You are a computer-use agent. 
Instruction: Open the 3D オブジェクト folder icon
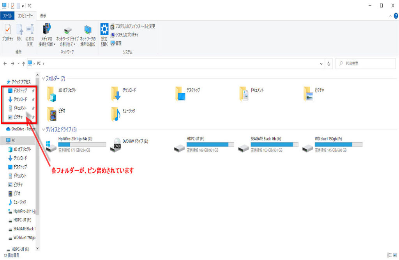pos(52,94)
